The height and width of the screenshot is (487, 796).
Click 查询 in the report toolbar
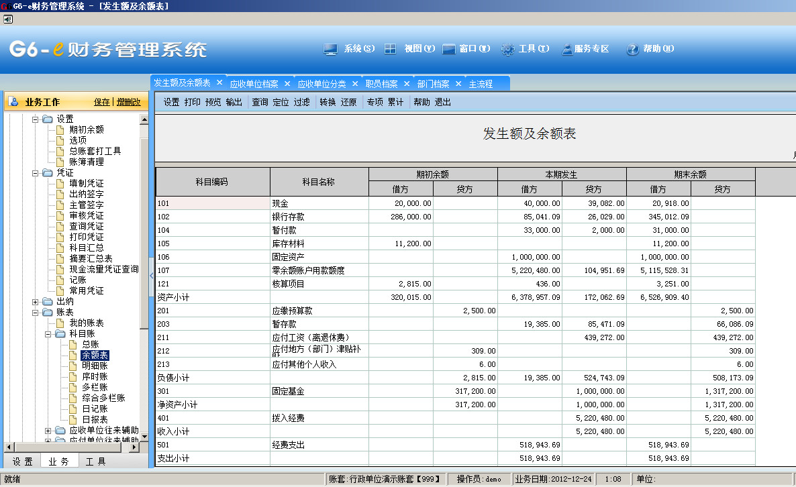tap(260, 102)
